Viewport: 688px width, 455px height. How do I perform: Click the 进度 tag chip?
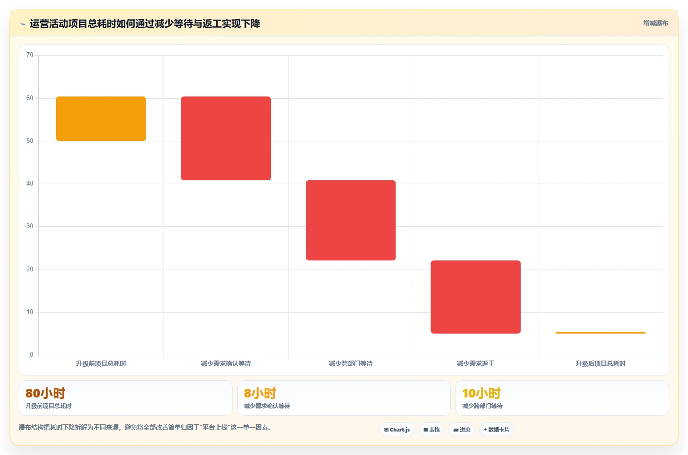(462, 430)
